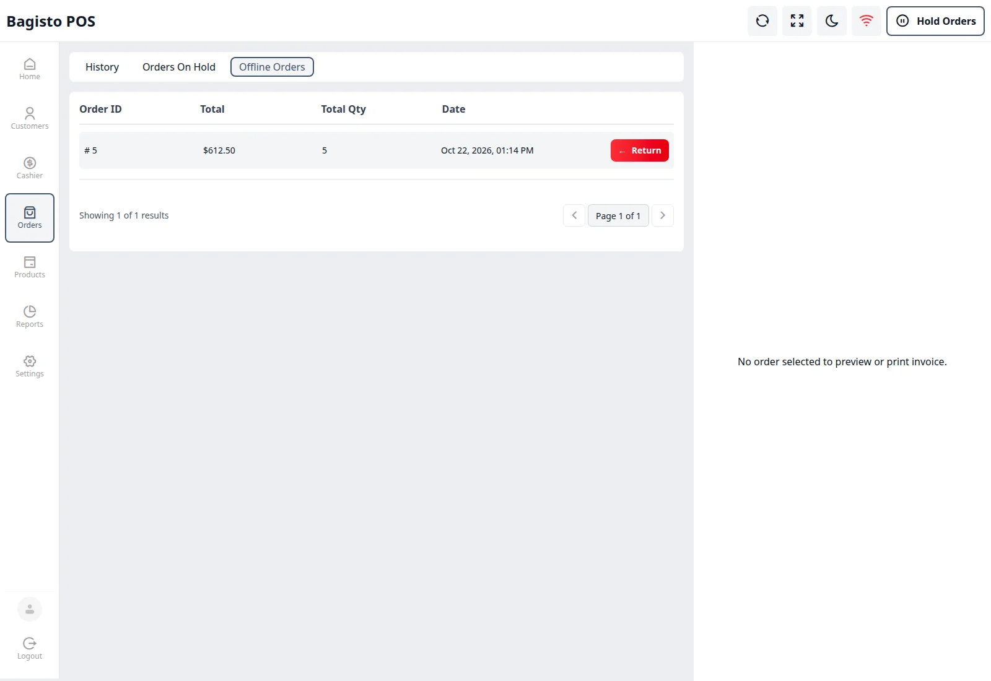This screenshot has height=681, width=991.
Task: Click the Page 1 of 1 indicator
Action: (618, 215)
